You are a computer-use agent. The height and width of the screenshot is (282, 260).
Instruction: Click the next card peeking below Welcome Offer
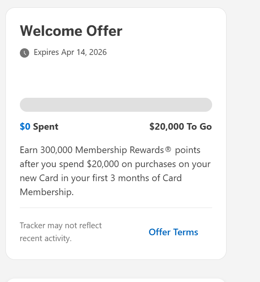(x=116, y=280)
